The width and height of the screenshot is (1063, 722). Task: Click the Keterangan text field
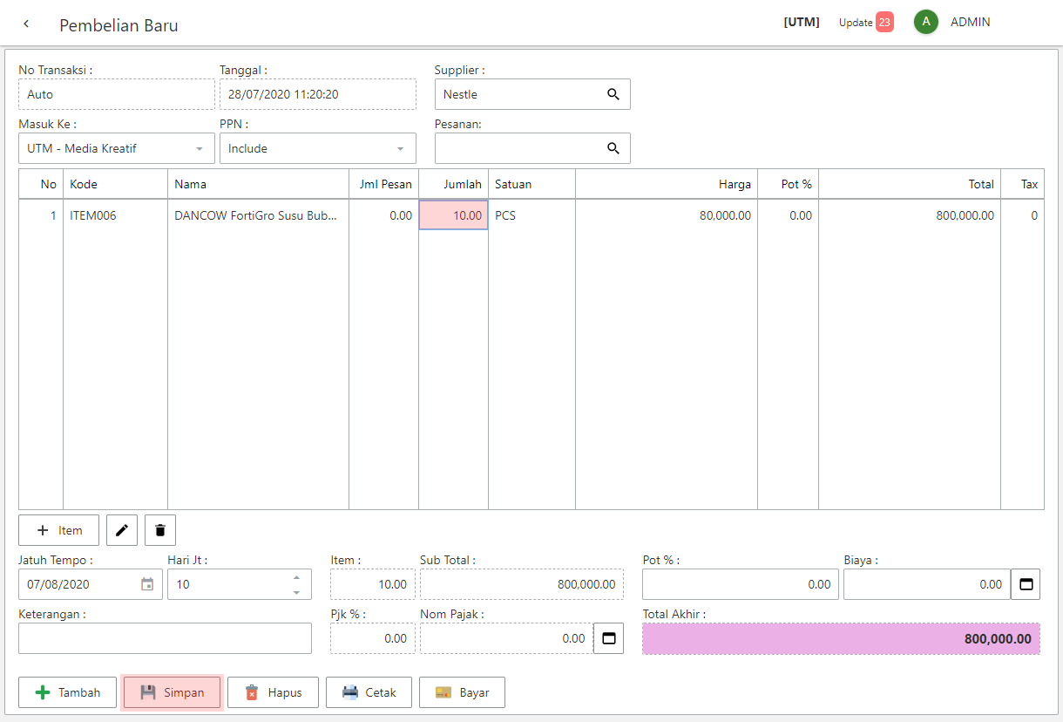tap(165, 638)
